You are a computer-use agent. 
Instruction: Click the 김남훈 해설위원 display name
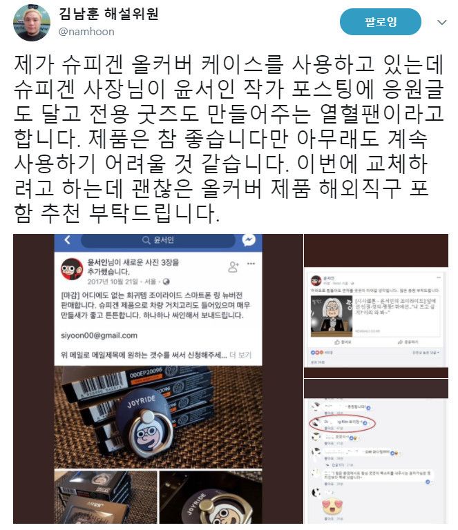(108, 14)
